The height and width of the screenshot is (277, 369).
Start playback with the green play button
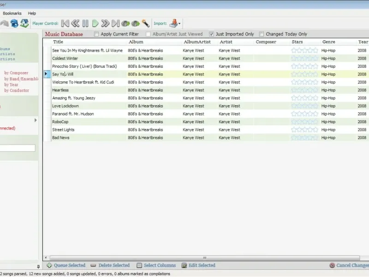click(95, 24)
